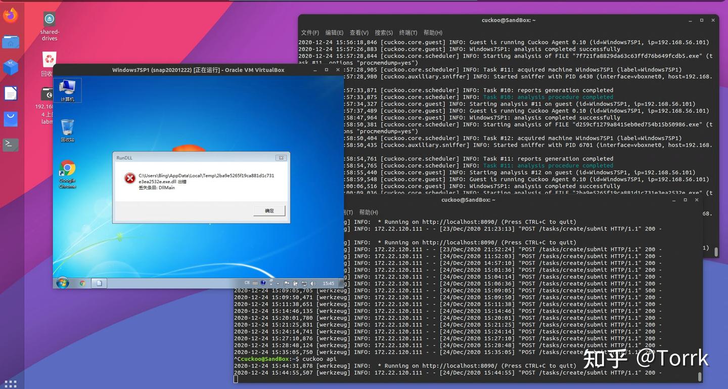Open the 文件(F) menu in the cuckoo terminal
This screenshot has width=728, height=389.
[309, 32]
